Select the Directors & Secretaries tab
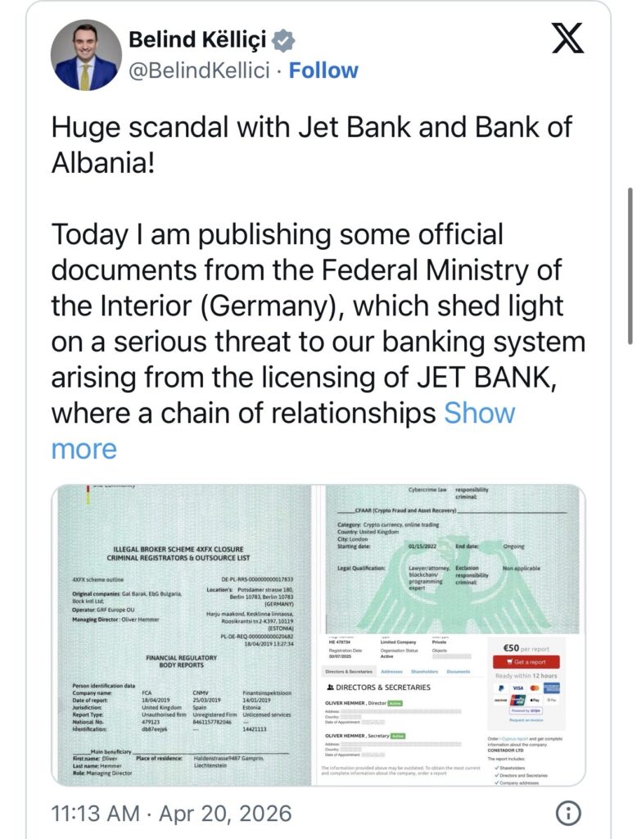Image resolution: width=637 pixels, height=839 pixels. 350,671
